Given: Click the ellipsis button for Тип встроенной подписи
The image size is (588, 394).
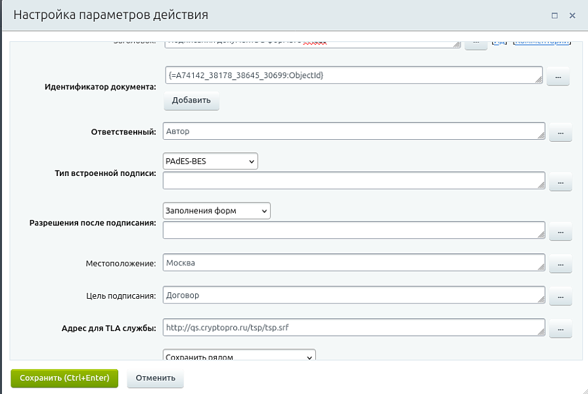Looking at the screenshot, I should tap(560, 182).
